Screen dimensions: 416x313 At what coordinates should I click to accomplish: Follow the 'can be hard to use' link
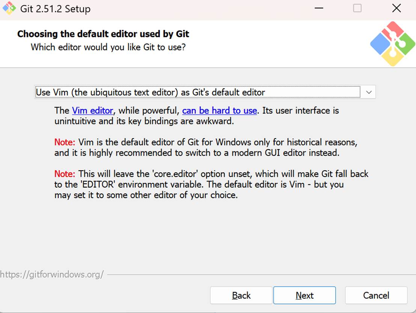pyautogui.click(x=219, y=110)
